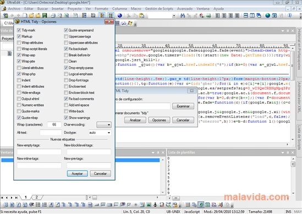Image resolution: width=302 pixels, height=214 pixels.
Task: Enable the Wrap-attributes checkbox
Action: pos(19,43)
